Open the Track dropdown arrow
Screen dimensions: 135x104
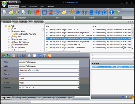tap(78, 74)
